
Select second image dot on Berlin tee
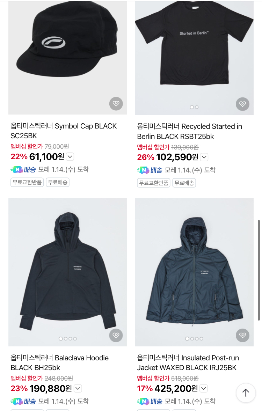[x=197, y=107]
